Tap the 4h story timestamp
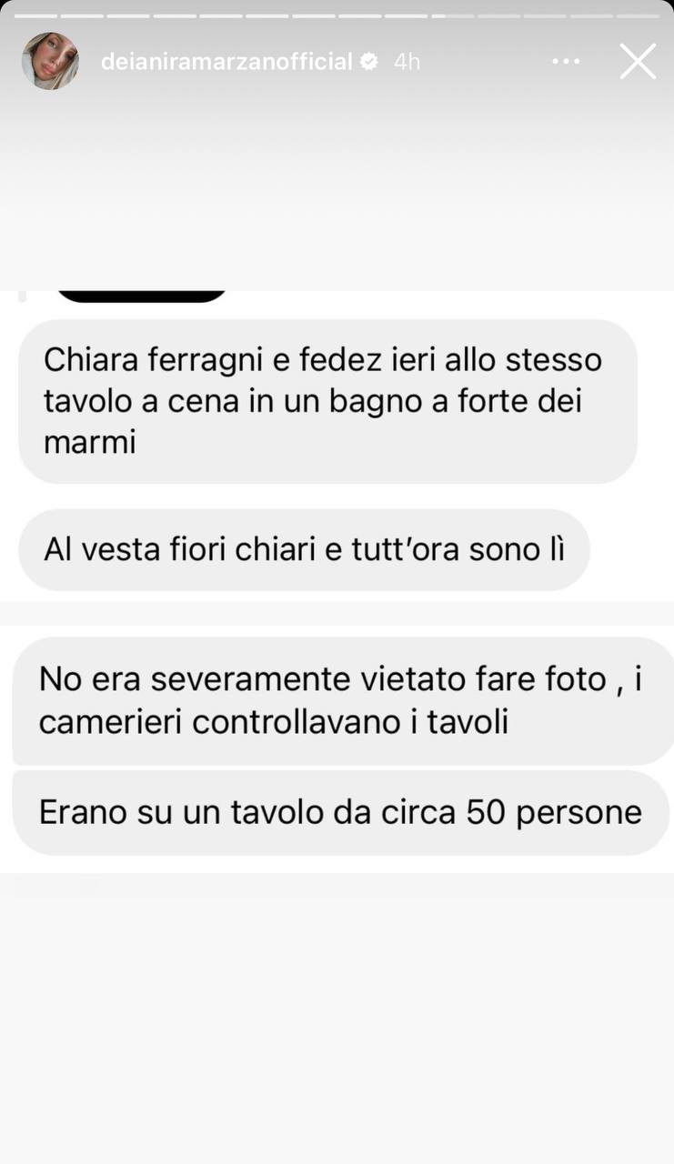 pos(407,62)
